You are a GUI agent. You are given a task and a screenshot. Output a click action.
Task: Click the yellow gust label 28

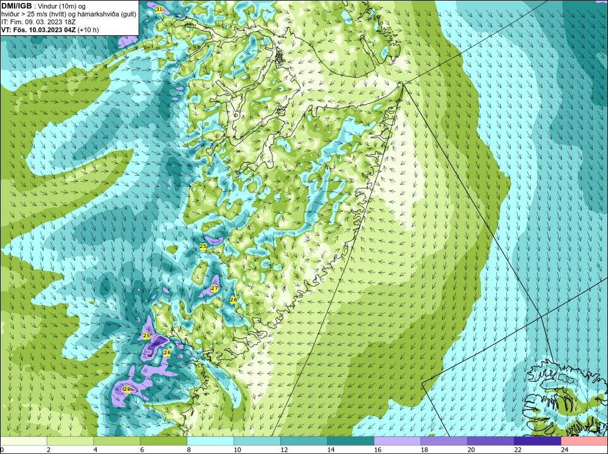point(127,389)
